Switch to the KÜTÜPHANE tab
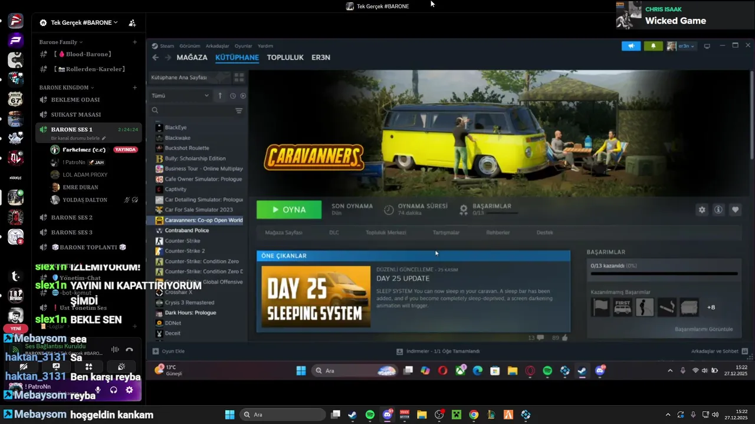This screenshot has height=424, width=755. pyautogui.click(x=237, y=58)
